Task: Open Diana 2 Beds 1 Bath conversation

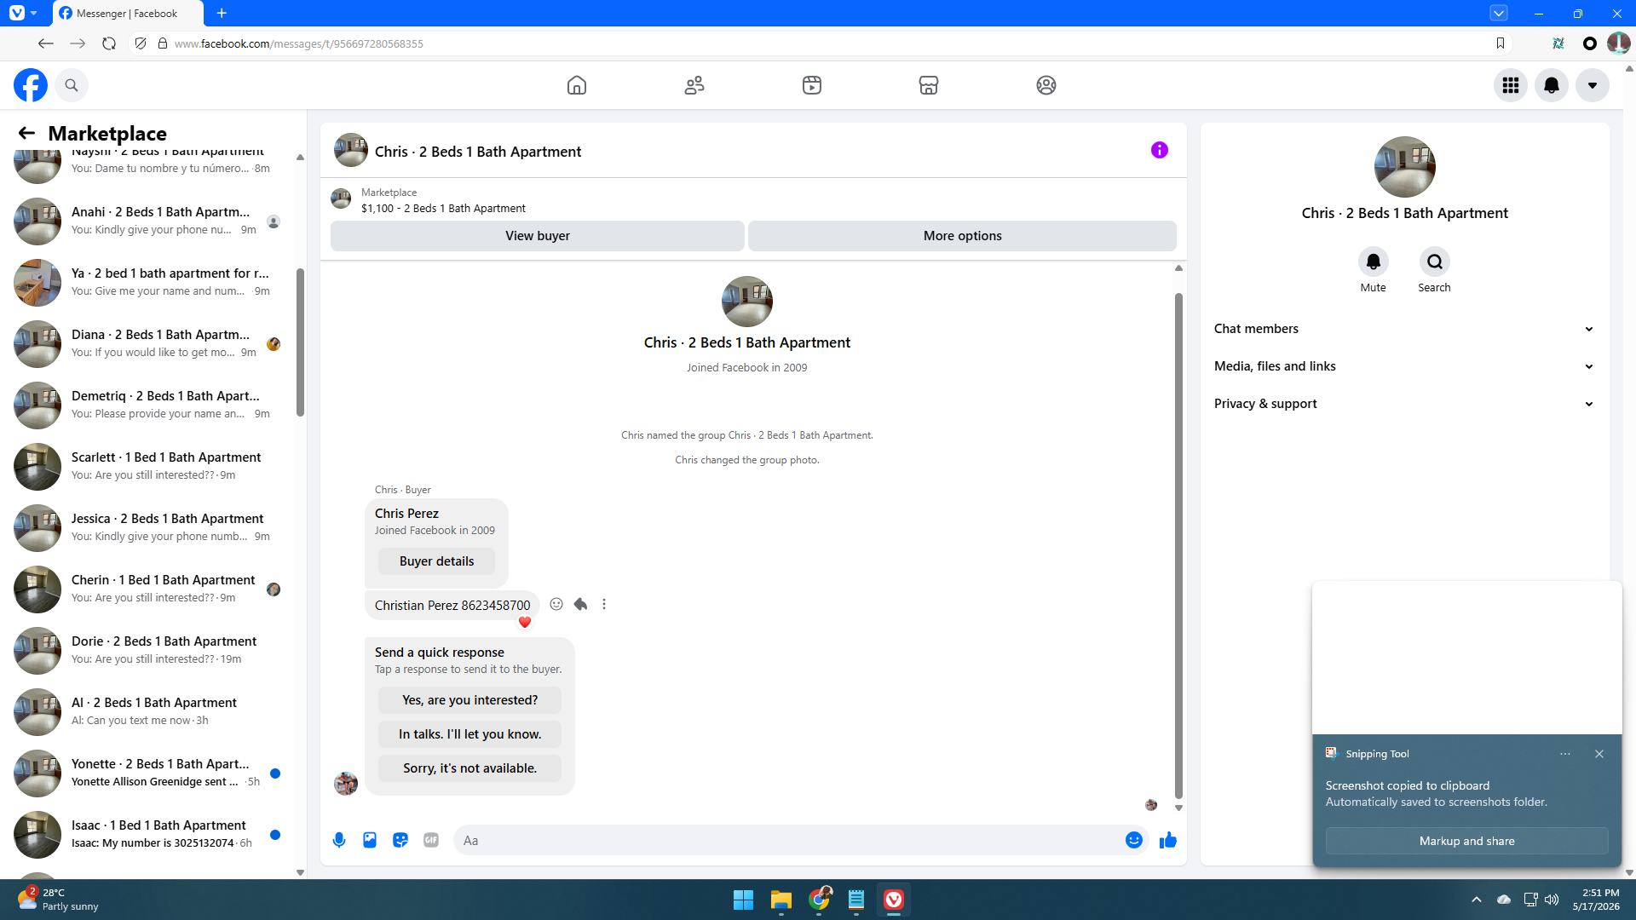Action: pyautogui.click(x=150, y=344)
